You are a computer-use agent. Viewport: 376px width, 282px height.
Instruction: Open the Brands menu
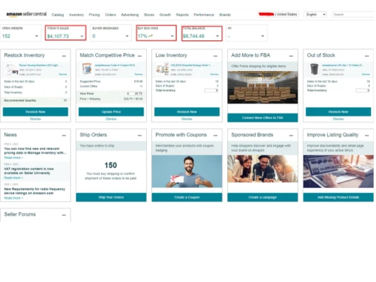[225, 15]
